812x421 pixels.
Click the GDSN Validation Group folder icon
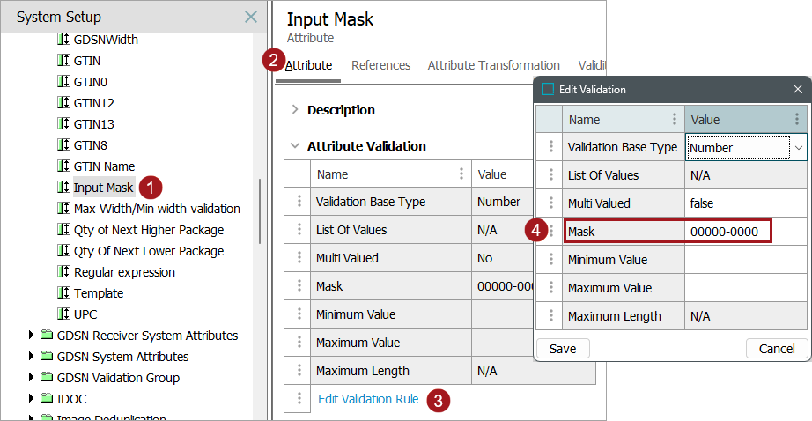(47, 378)
